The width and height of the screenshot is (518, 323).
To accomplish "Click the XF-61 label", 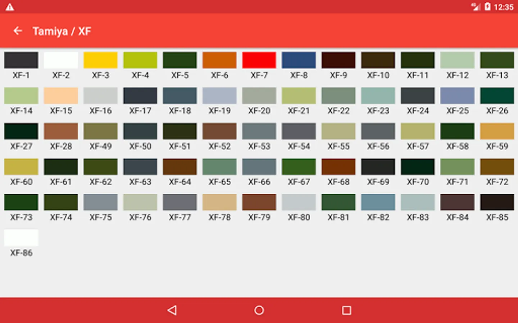I will point(61,182).
